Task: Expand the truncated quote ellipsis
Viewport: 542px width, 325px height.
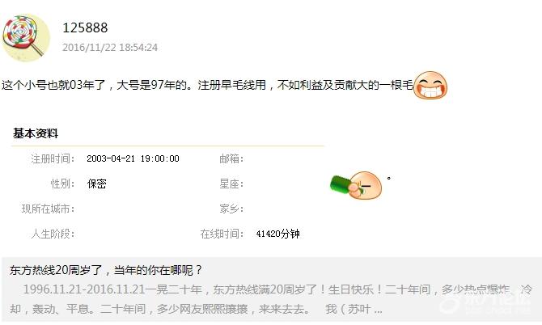Action: (378, 310)
